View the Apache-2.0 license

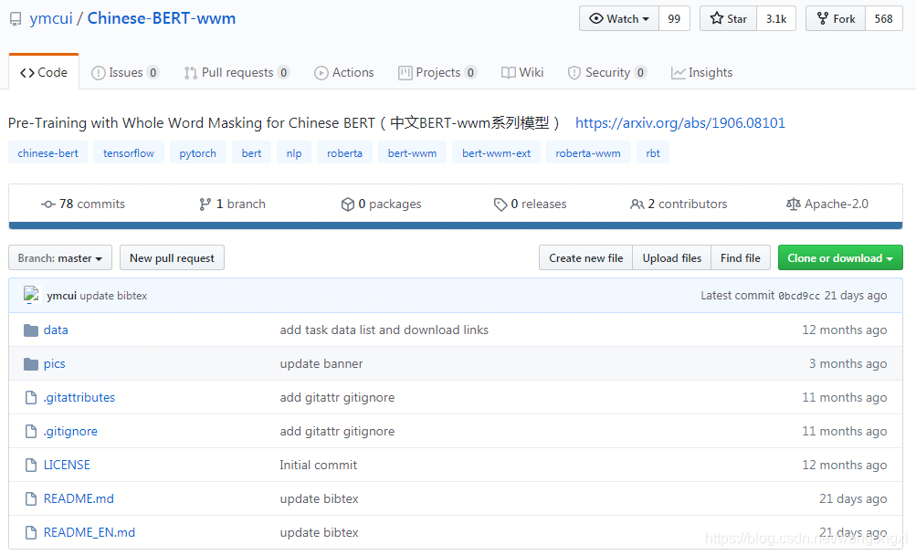point(827,204)
